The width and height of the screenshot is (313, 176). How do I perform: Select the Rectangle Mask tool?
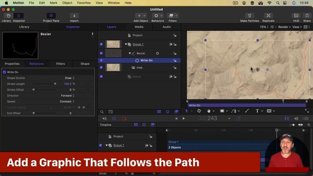[x=269, y=111]
